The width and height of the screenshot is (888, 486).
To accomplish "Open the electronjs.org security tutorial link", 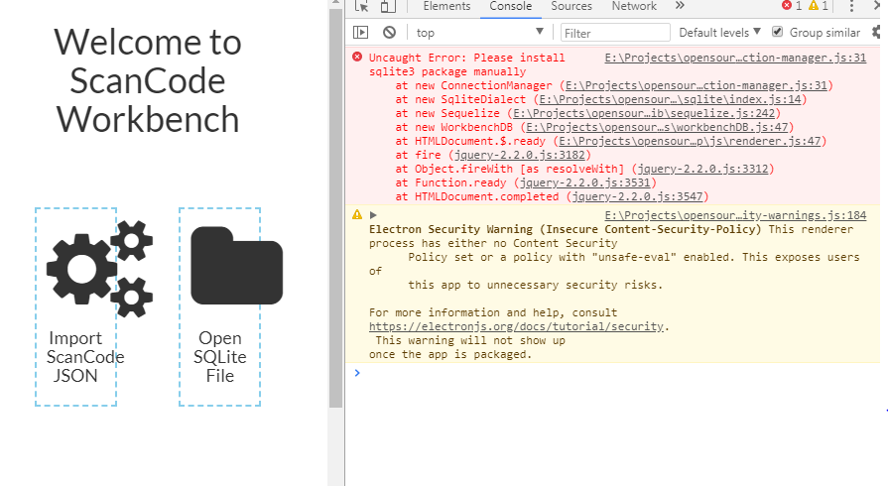I will pyautogui.click(x=516, y=326).
